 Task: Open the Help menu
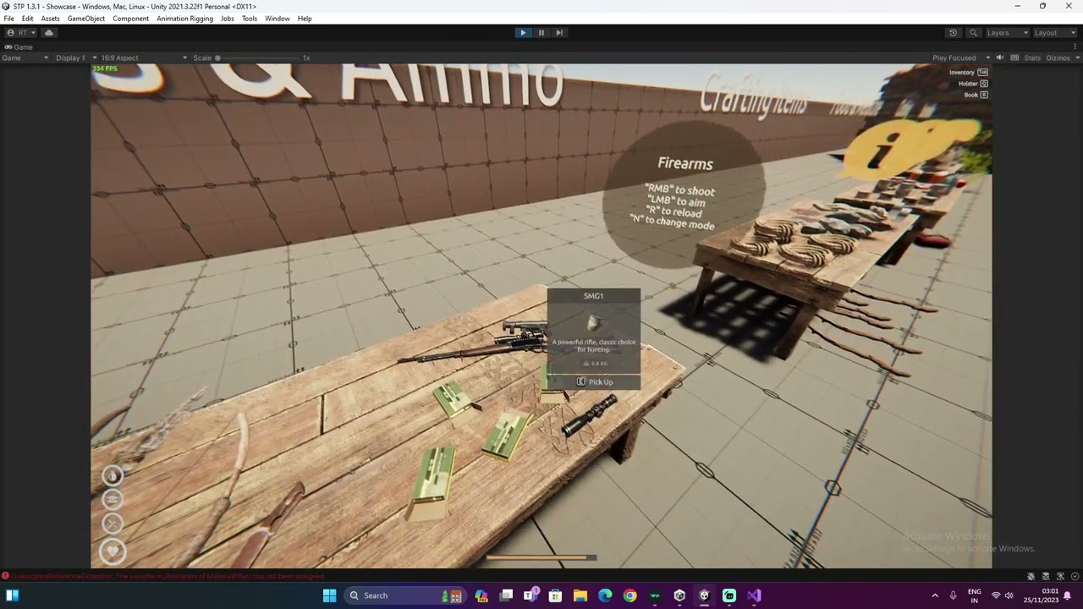pyautogui.click(x=305, y=19)
